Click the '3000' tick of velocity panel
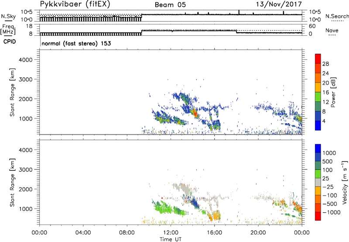The width and height of the screenshot is (349, 242). [25, 169]
